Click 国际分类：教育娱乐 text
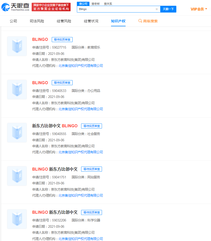This screenshot has width=211, height=241. (x=86, y=48)
